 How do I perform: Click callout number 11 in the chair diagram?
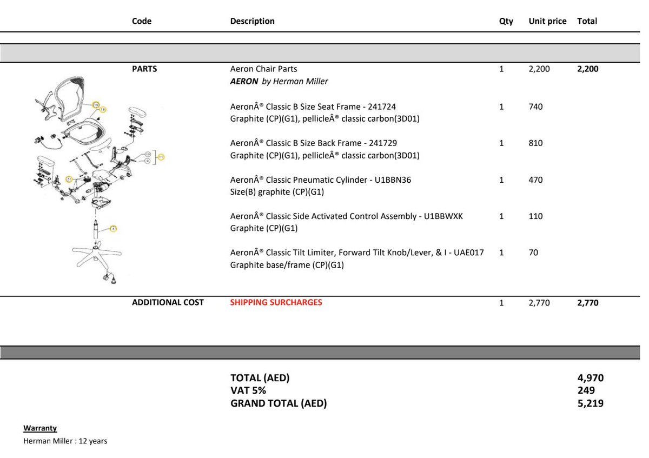[161, 157]
